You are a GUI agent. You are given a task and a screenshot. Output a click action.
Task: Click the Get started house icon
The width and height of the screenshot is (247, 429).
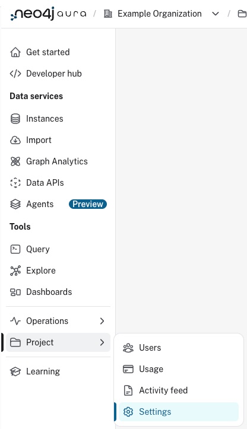(x=15, y=52)
